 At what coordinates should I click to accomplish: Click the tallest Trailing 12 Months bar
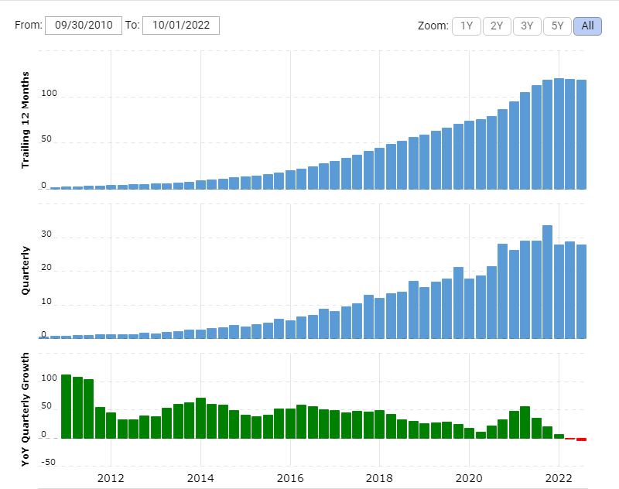coord(559,134)
